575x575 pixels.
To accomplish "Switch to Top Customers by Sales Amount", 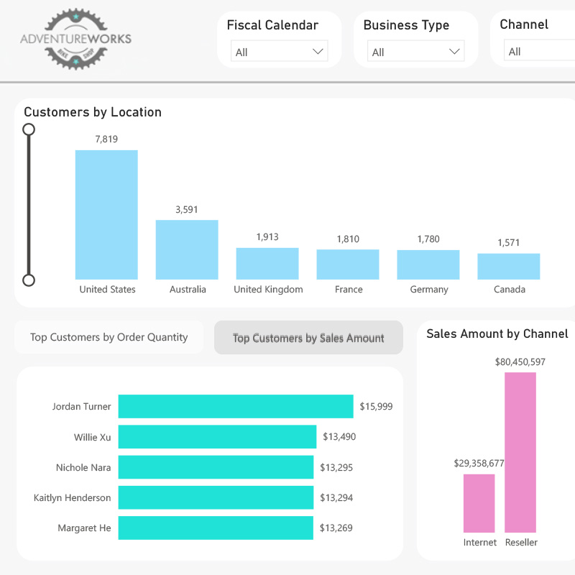I will (x=308, y=338).
